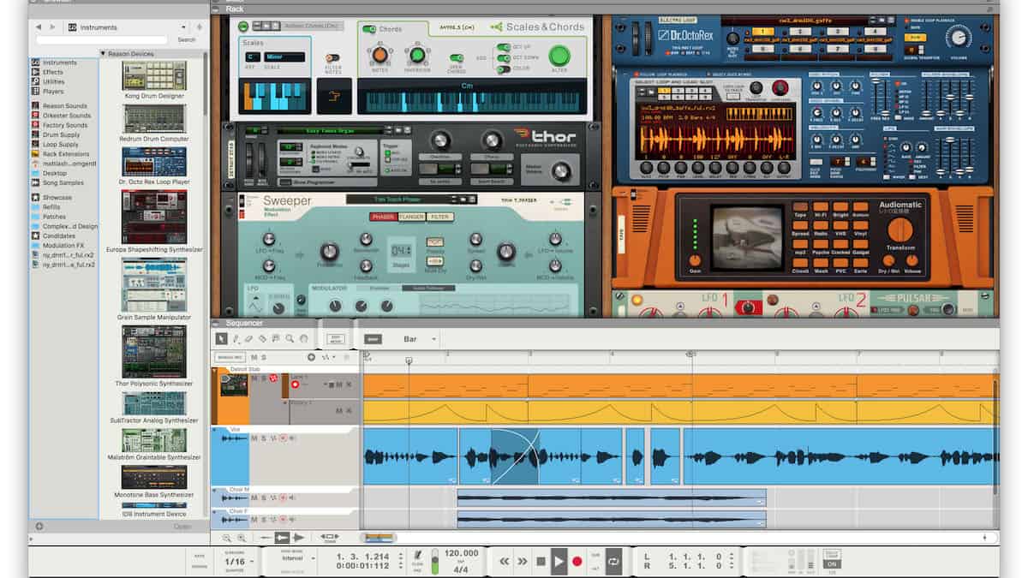The height and width of the screenshot is (578, 1028).
Task: Select PHASER tab on Sweeper
Action: [x=383, y=217]
